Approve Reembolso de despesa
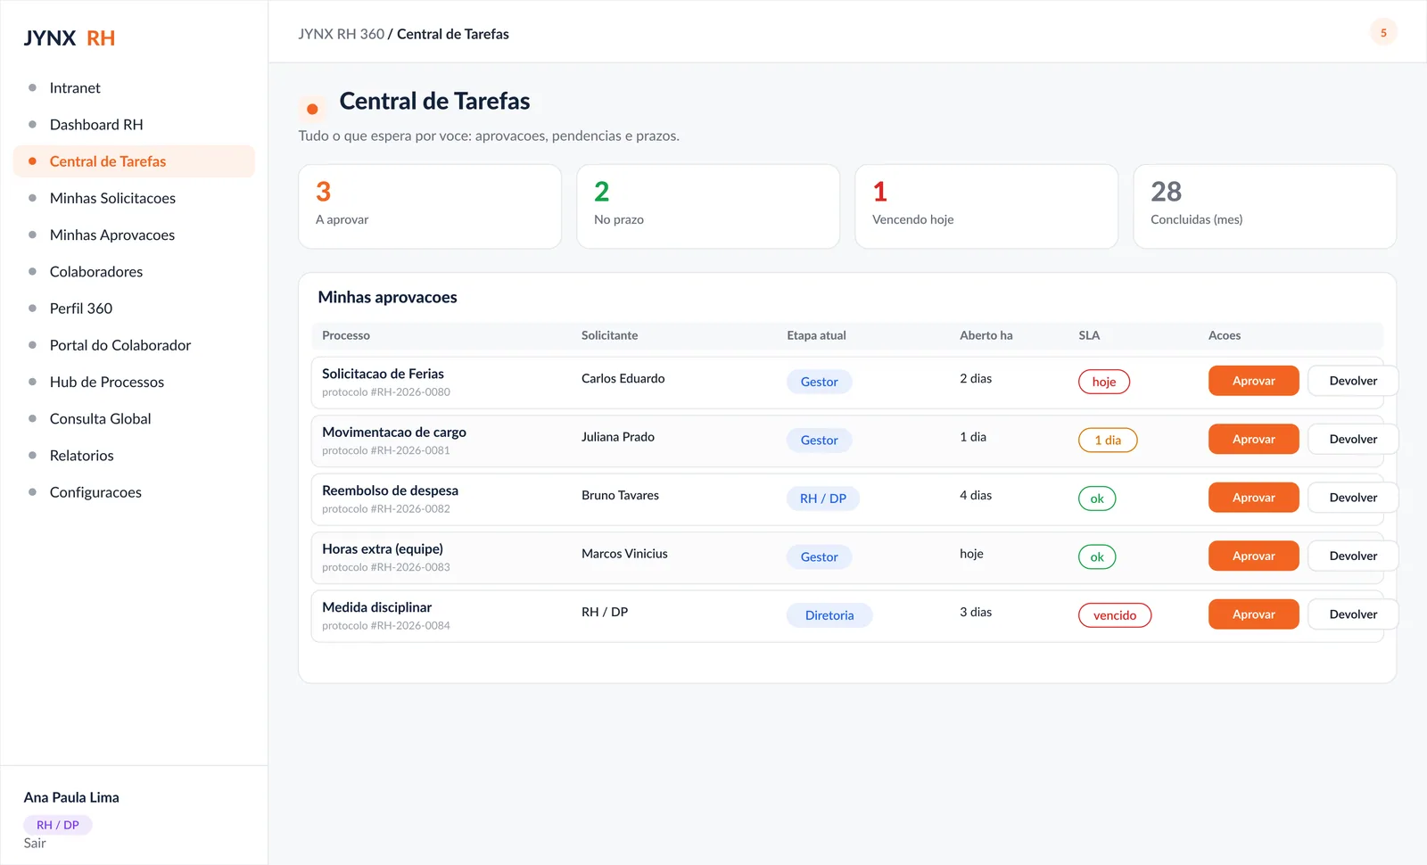Image resolution: width=1427 pixels, height=865 pixels. tap(1253, 498)
